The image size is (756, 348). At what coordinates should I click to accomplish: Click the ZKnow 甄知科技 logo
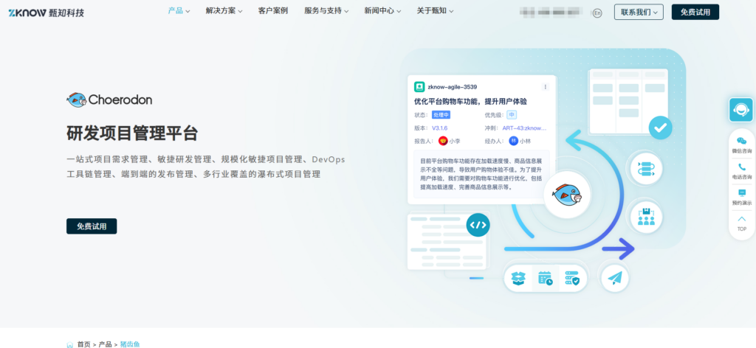point(46,13)
